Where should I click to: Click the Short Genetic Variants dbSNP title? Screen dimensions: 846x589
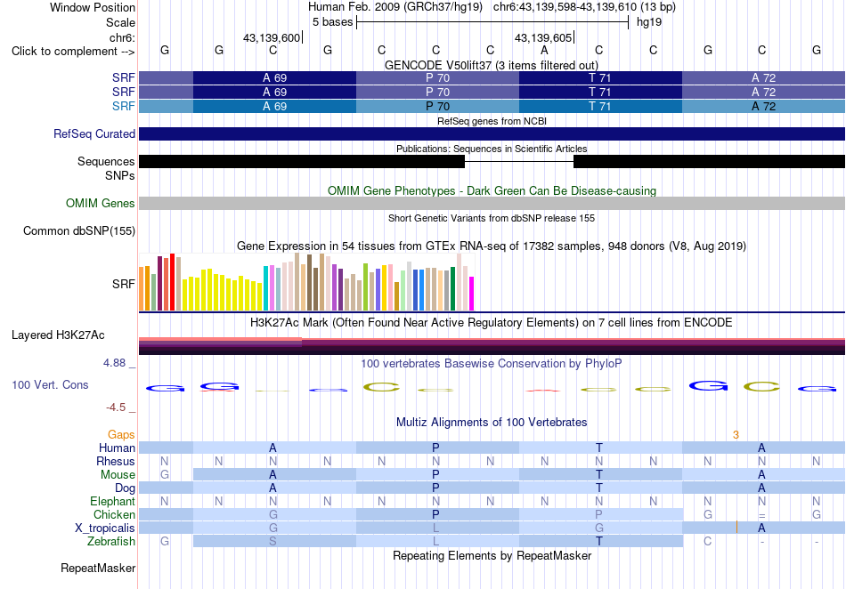[491, 218]
